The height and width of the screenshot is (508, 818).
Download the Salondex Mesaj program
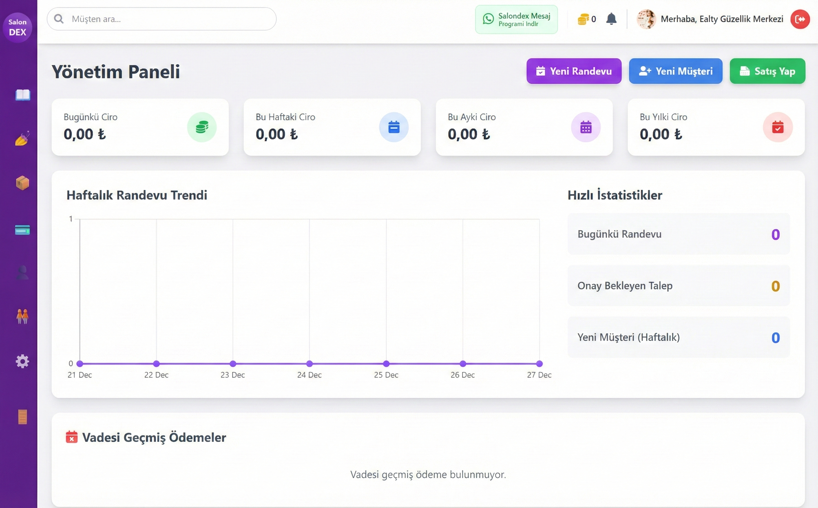pos(516,20)
